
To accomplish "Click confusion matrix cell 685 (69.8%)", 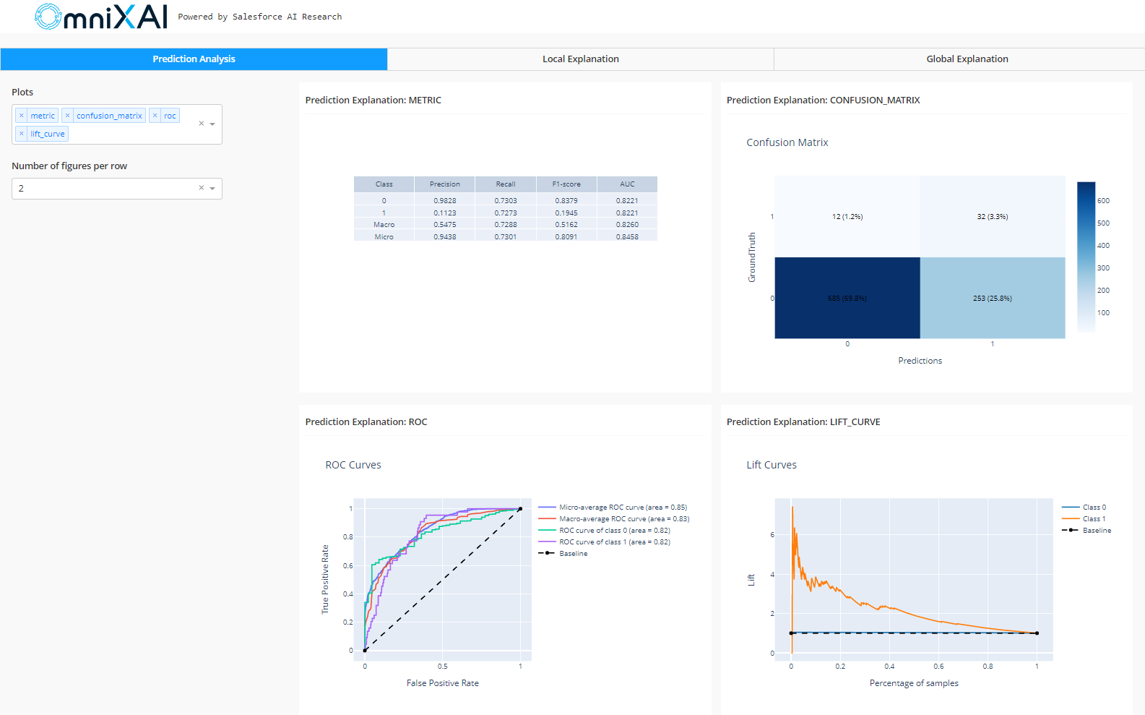I will [x=847, y=298].
